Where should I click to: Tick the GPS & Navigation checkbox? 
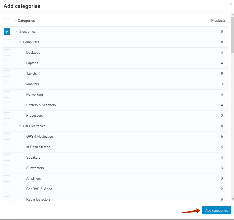point(7,136)
